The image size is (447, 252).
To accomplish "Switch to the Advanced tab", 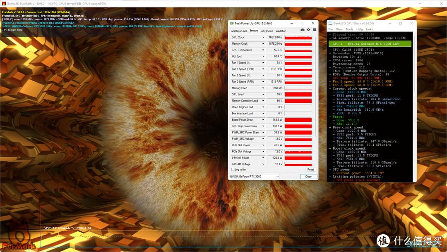I will (x=267, y=31).
